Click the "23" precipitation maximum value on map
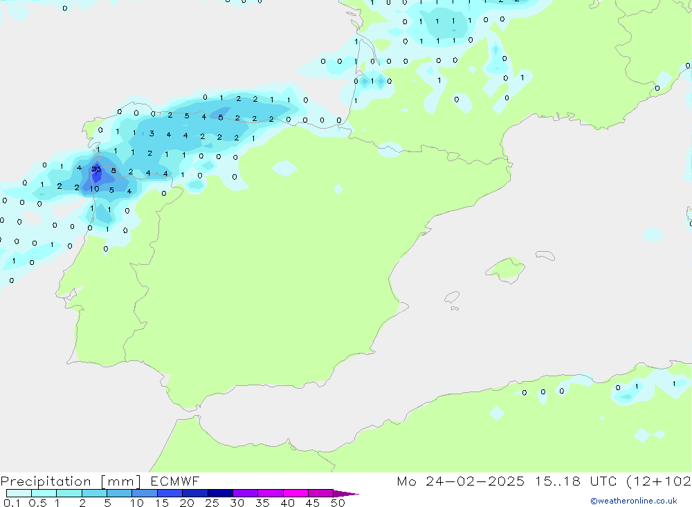The height and width of the screenshot is (507, 692). [96, 169]
